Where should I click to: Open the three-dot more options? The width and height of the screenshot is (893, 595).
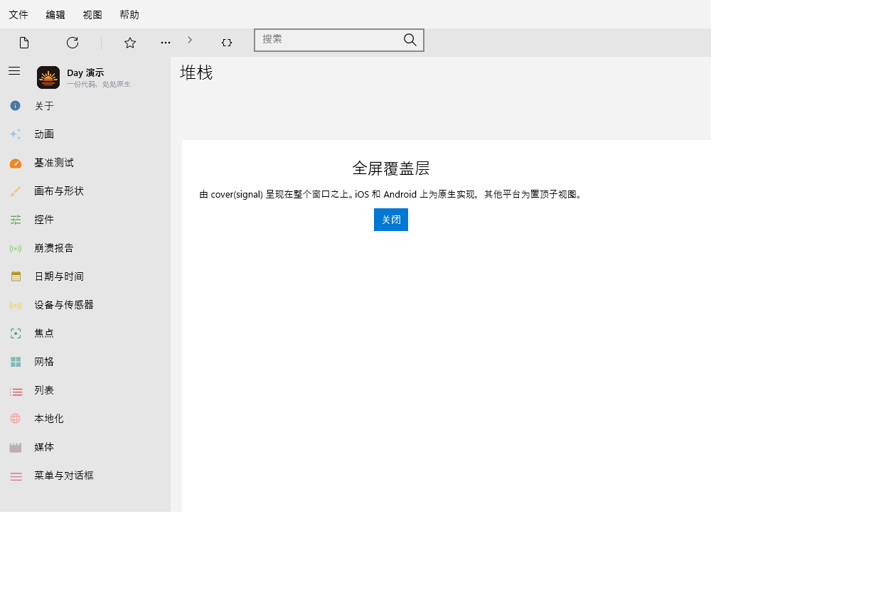[x=166, y=43]
